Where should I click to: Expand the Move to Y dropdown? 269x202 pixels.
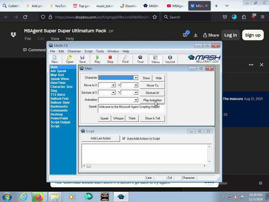coord(136,85)
